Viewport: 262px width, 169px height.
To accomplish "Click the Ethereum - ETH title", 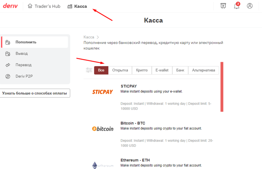I will pos(135,160).
